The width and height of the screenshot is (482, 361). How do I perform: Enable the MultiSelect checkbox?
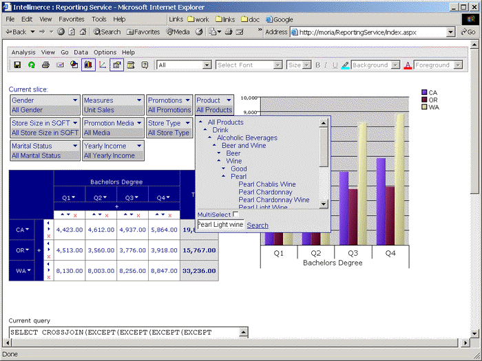click(x=235, y=214)
